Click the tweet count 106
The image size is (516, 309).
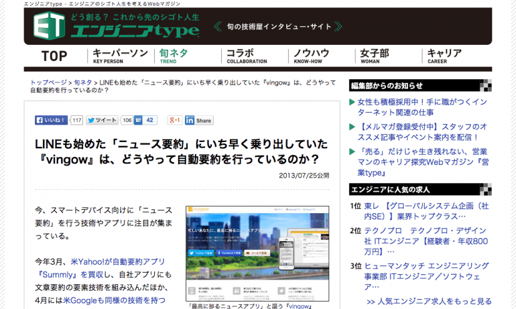(127, 120)
